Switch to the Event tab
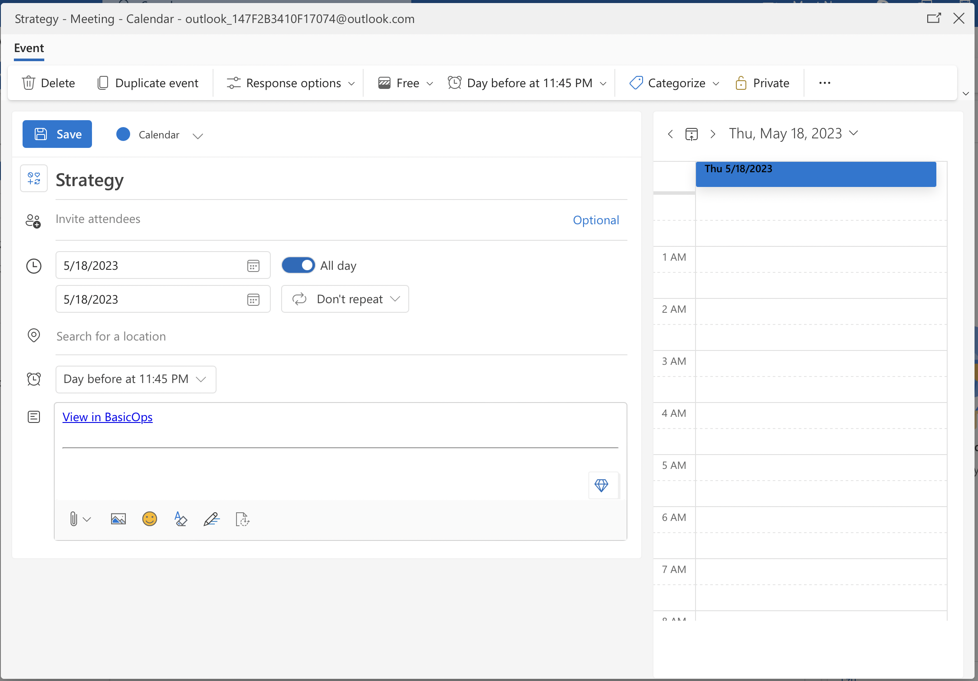978x681 pixels. tap(29, 48)
